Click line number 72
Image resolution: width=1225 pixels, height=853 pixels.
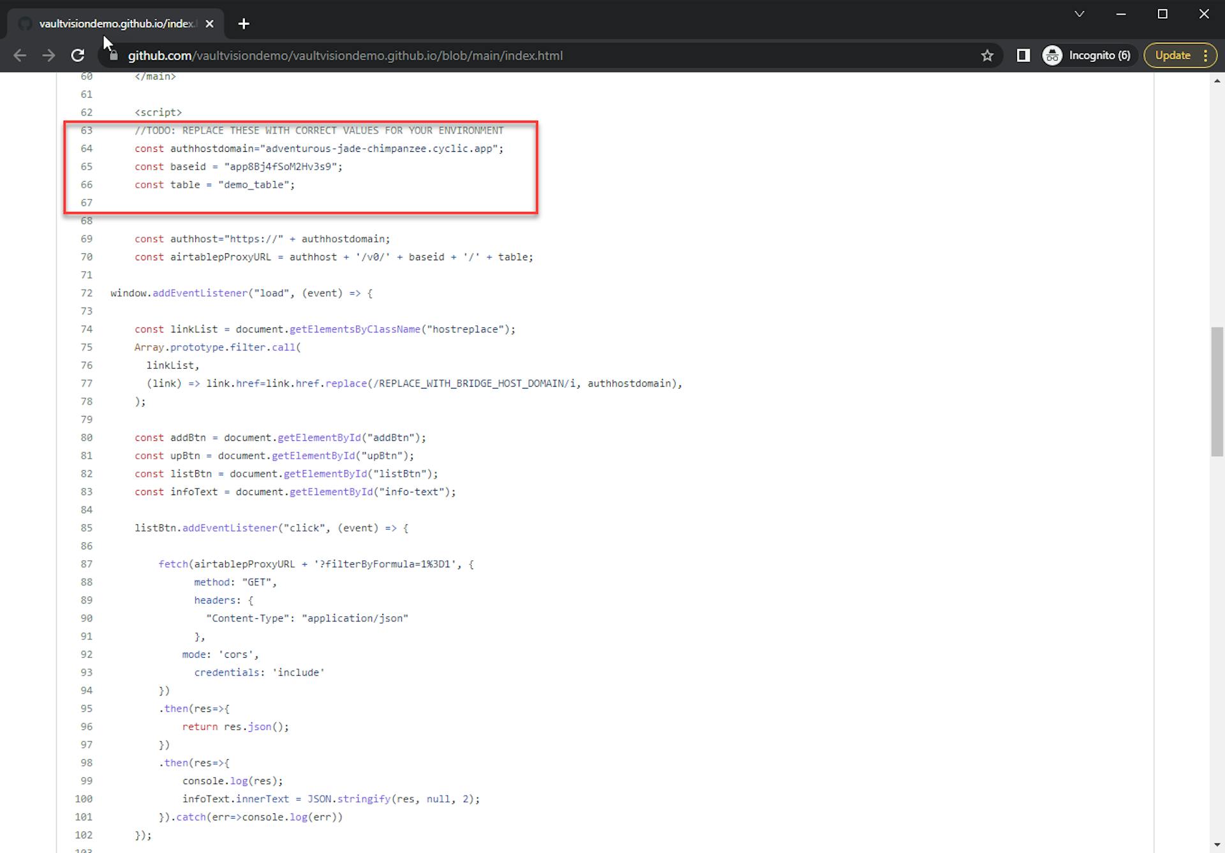(86, 293)
